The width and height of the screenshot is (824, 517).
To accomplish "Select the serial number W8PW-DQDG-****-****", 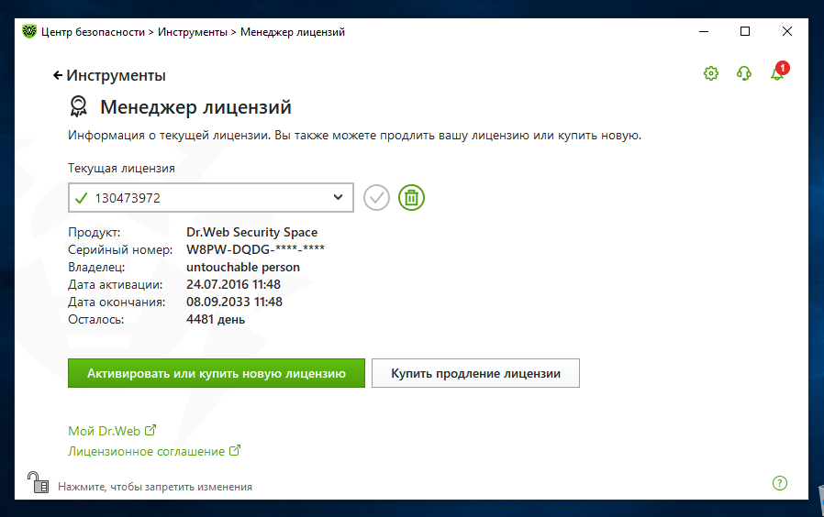I will coord(255,249).
